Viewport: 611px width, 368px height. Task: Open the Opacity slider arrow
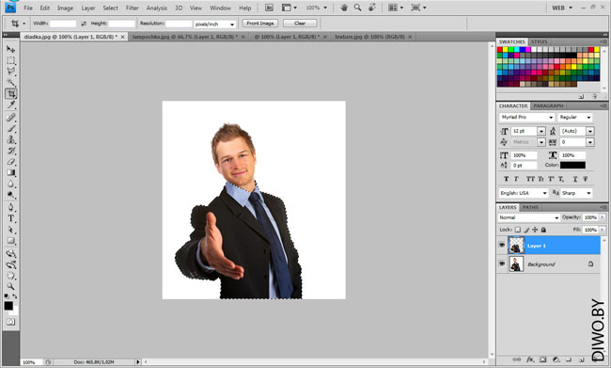click(603, 217)
